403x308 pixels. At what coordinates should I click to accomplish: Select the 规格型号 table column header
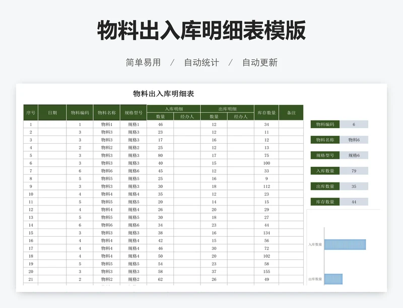(133, 113)
